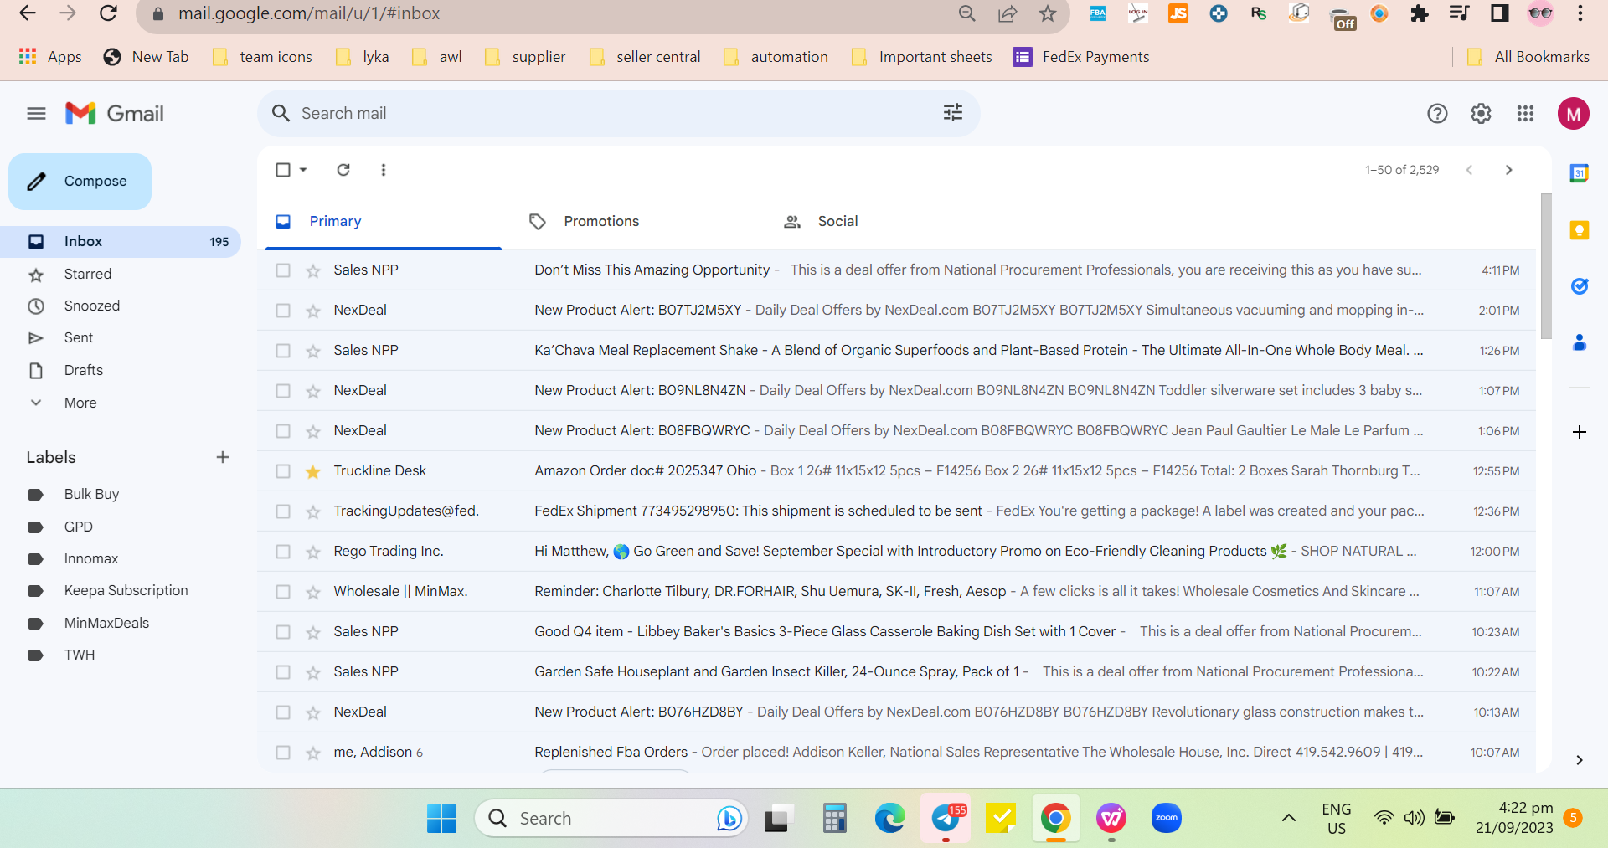Open the All Bookmarks folder
Screen dimensions: 1608x848
1528,57
